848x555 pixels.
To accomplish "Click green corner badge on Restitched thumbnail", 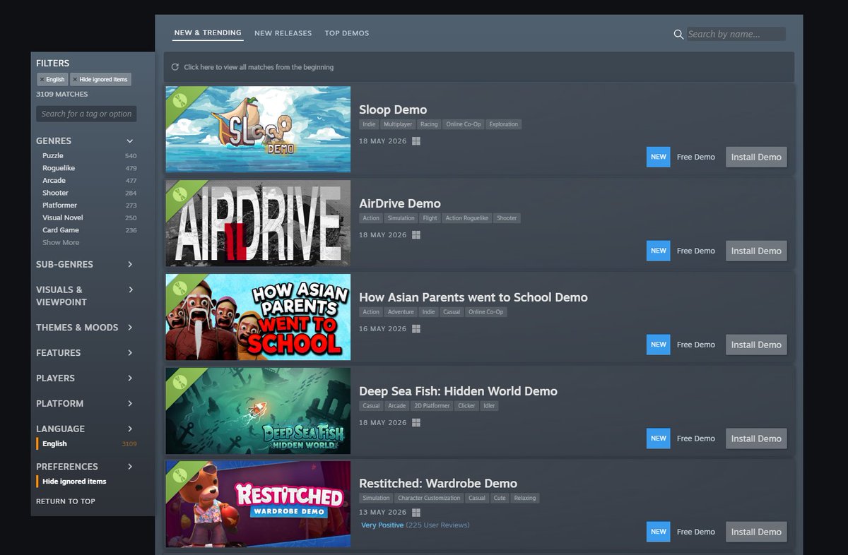I will tap(181, 476).
